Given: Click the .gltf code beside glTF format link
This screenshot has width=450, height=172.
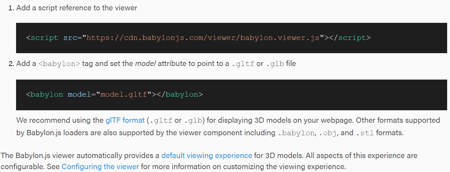Looking at the screenshot, I should pyautogui.click(x=161, y=120).
